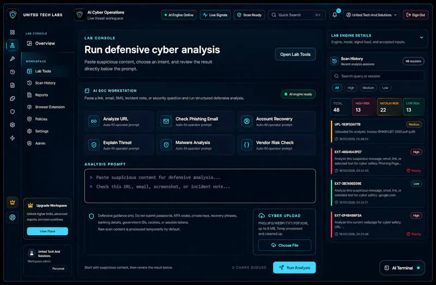Click the AI SOC Workstation icon

[87, 91]
